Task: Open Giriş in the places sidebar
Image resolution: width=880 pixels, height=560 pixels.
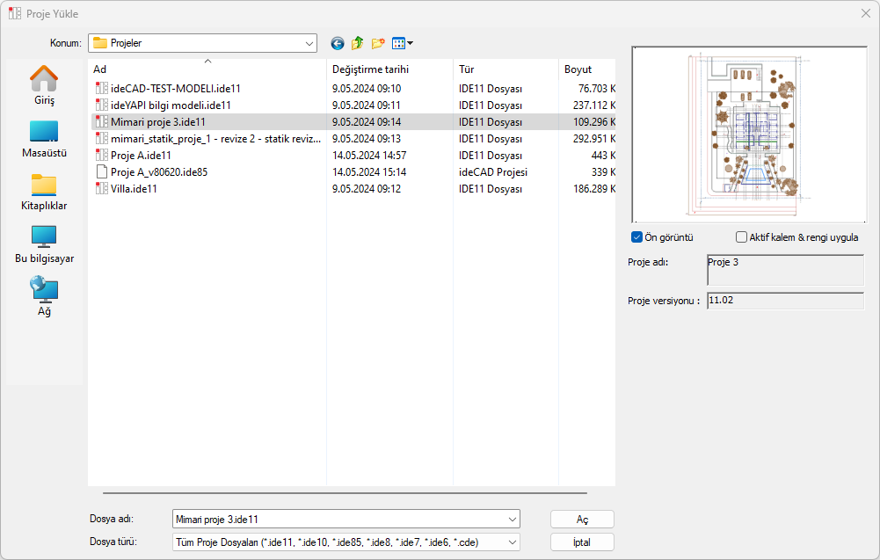Action: click(x=44, y=85)
